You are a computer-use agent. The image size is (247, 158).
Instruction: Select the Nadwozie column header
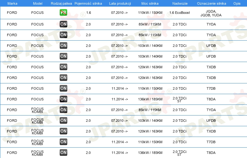[180, 3]
